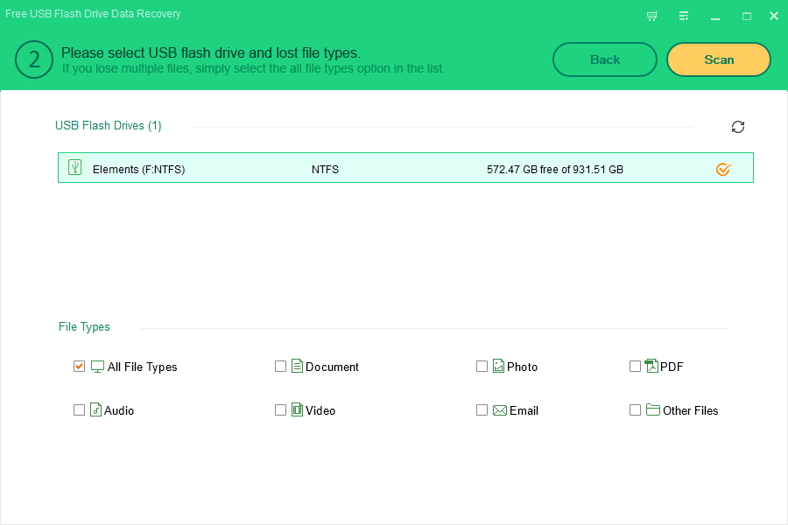Click the step 2 circle indicator
Screen dimensions: 788x525
click(x=33, y=59)
